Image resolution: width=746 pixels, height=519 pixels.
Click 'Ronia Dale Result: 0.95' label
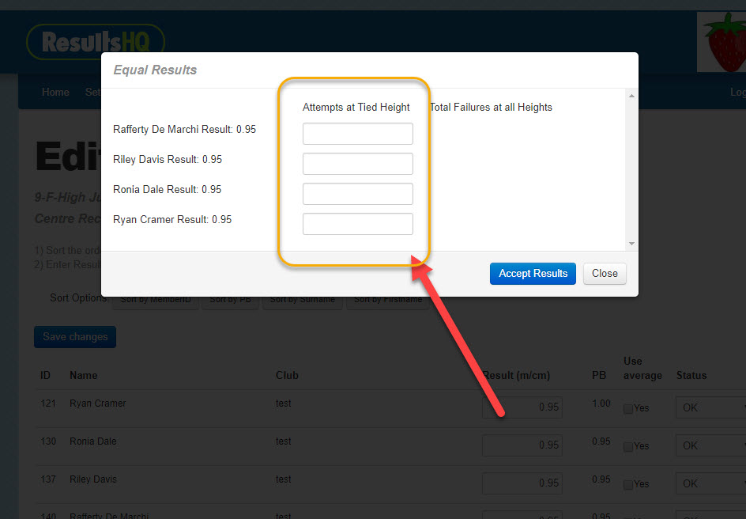(167, 190)
